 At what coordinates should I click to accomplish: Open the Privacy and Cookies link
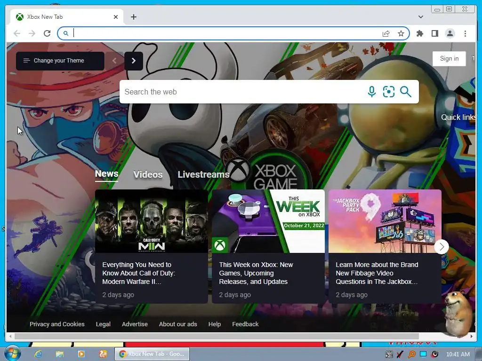57,324
